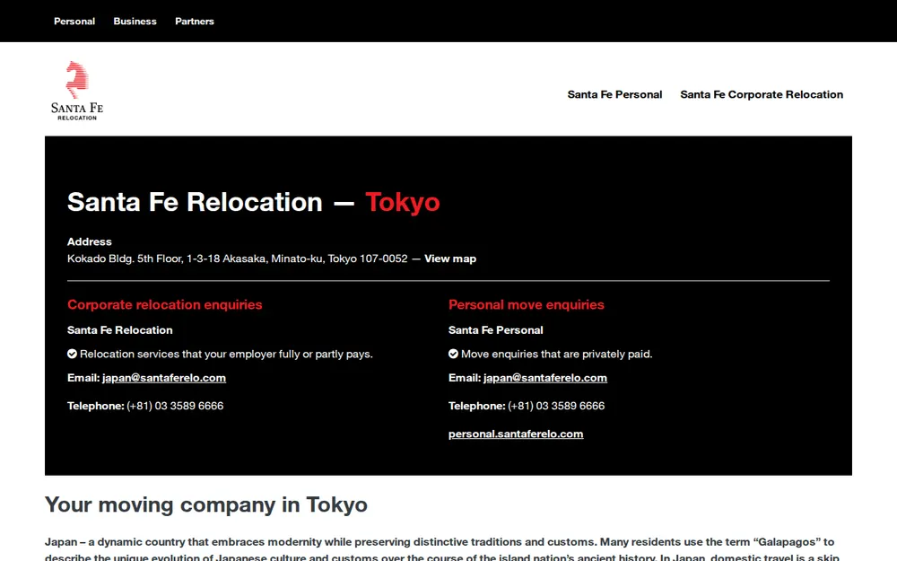Click the 'Your moving company in Tokyo' heading
Image resolution: width=897 pixels, height=561 pixels.
pos(206,504)
